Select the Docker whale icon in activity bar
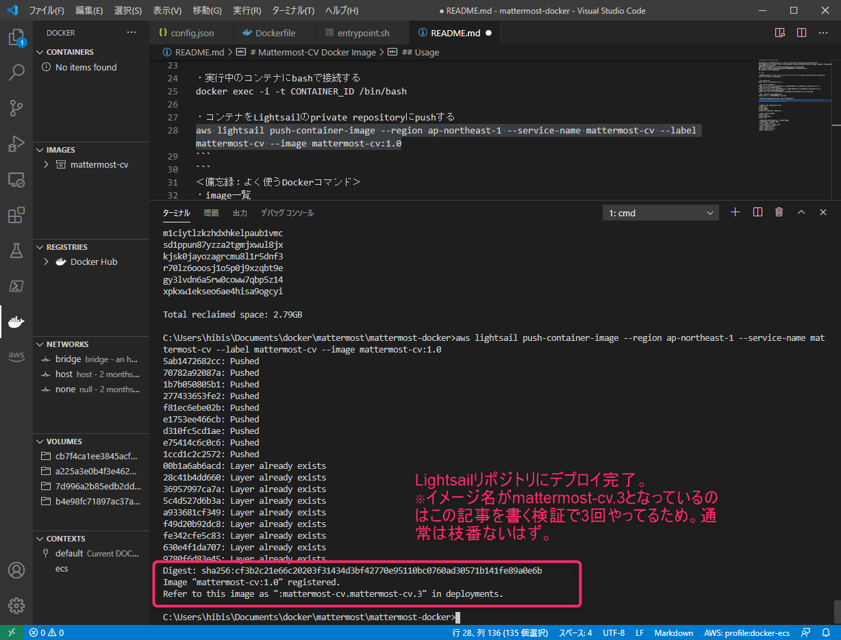Image resolution: width=841 pixels, height=640 pixels. pyautogui.click(x=16, y=321)
